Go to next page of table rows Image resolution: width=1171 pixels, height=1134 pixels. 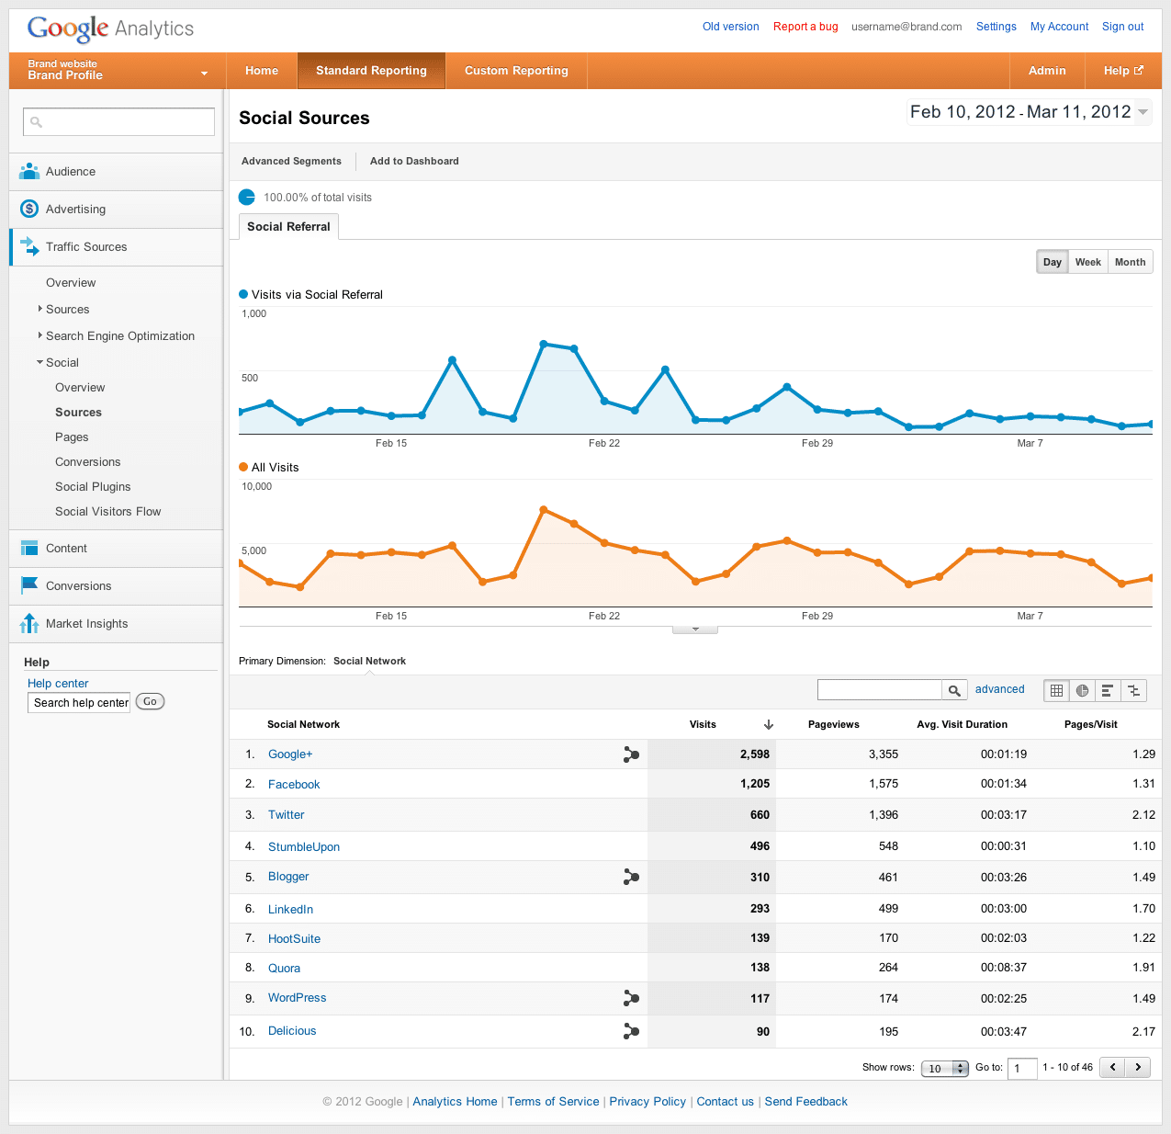tap(1138, 1067)
